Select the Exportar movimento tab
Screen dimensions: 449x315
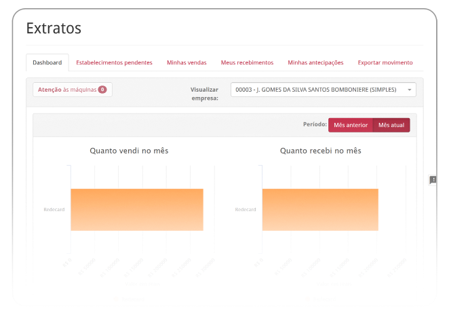pyautogui.click(x=385, y=62)
